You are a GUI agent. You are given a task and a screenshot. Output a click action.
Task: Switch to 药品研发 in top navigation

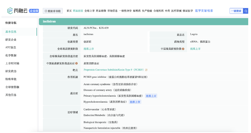(x=78, y=11)
